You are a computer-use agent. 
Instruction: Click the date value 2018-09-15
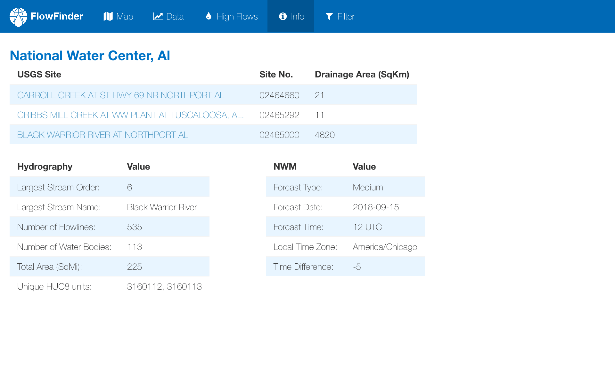pyautogui.click(x=376, y=207)
